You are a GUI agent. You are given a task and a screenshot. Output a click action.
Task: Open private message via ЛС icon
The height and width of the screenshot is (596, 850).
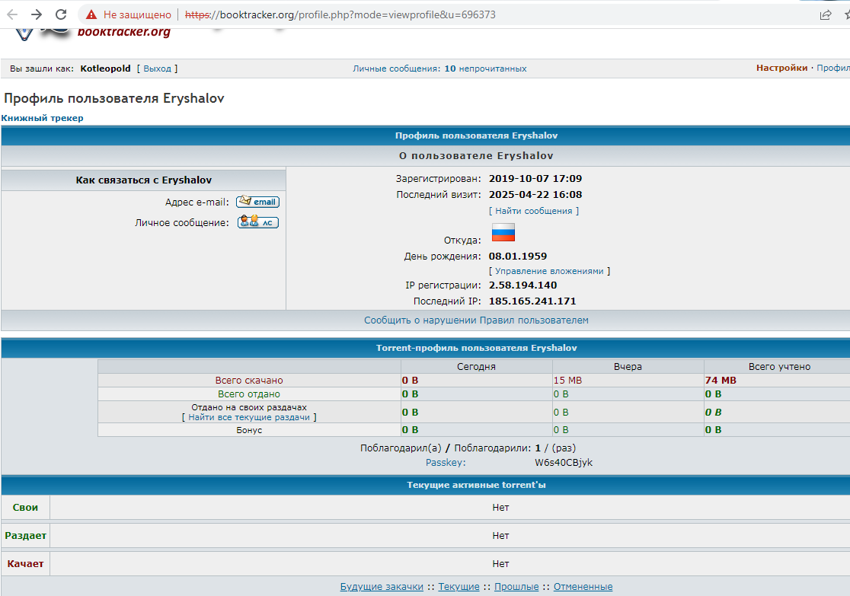click(x=257, y=222)
